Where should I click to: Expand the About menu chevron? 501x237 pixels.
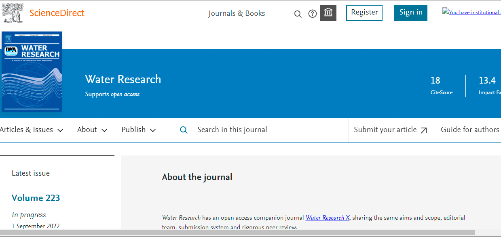pos(104,130)
